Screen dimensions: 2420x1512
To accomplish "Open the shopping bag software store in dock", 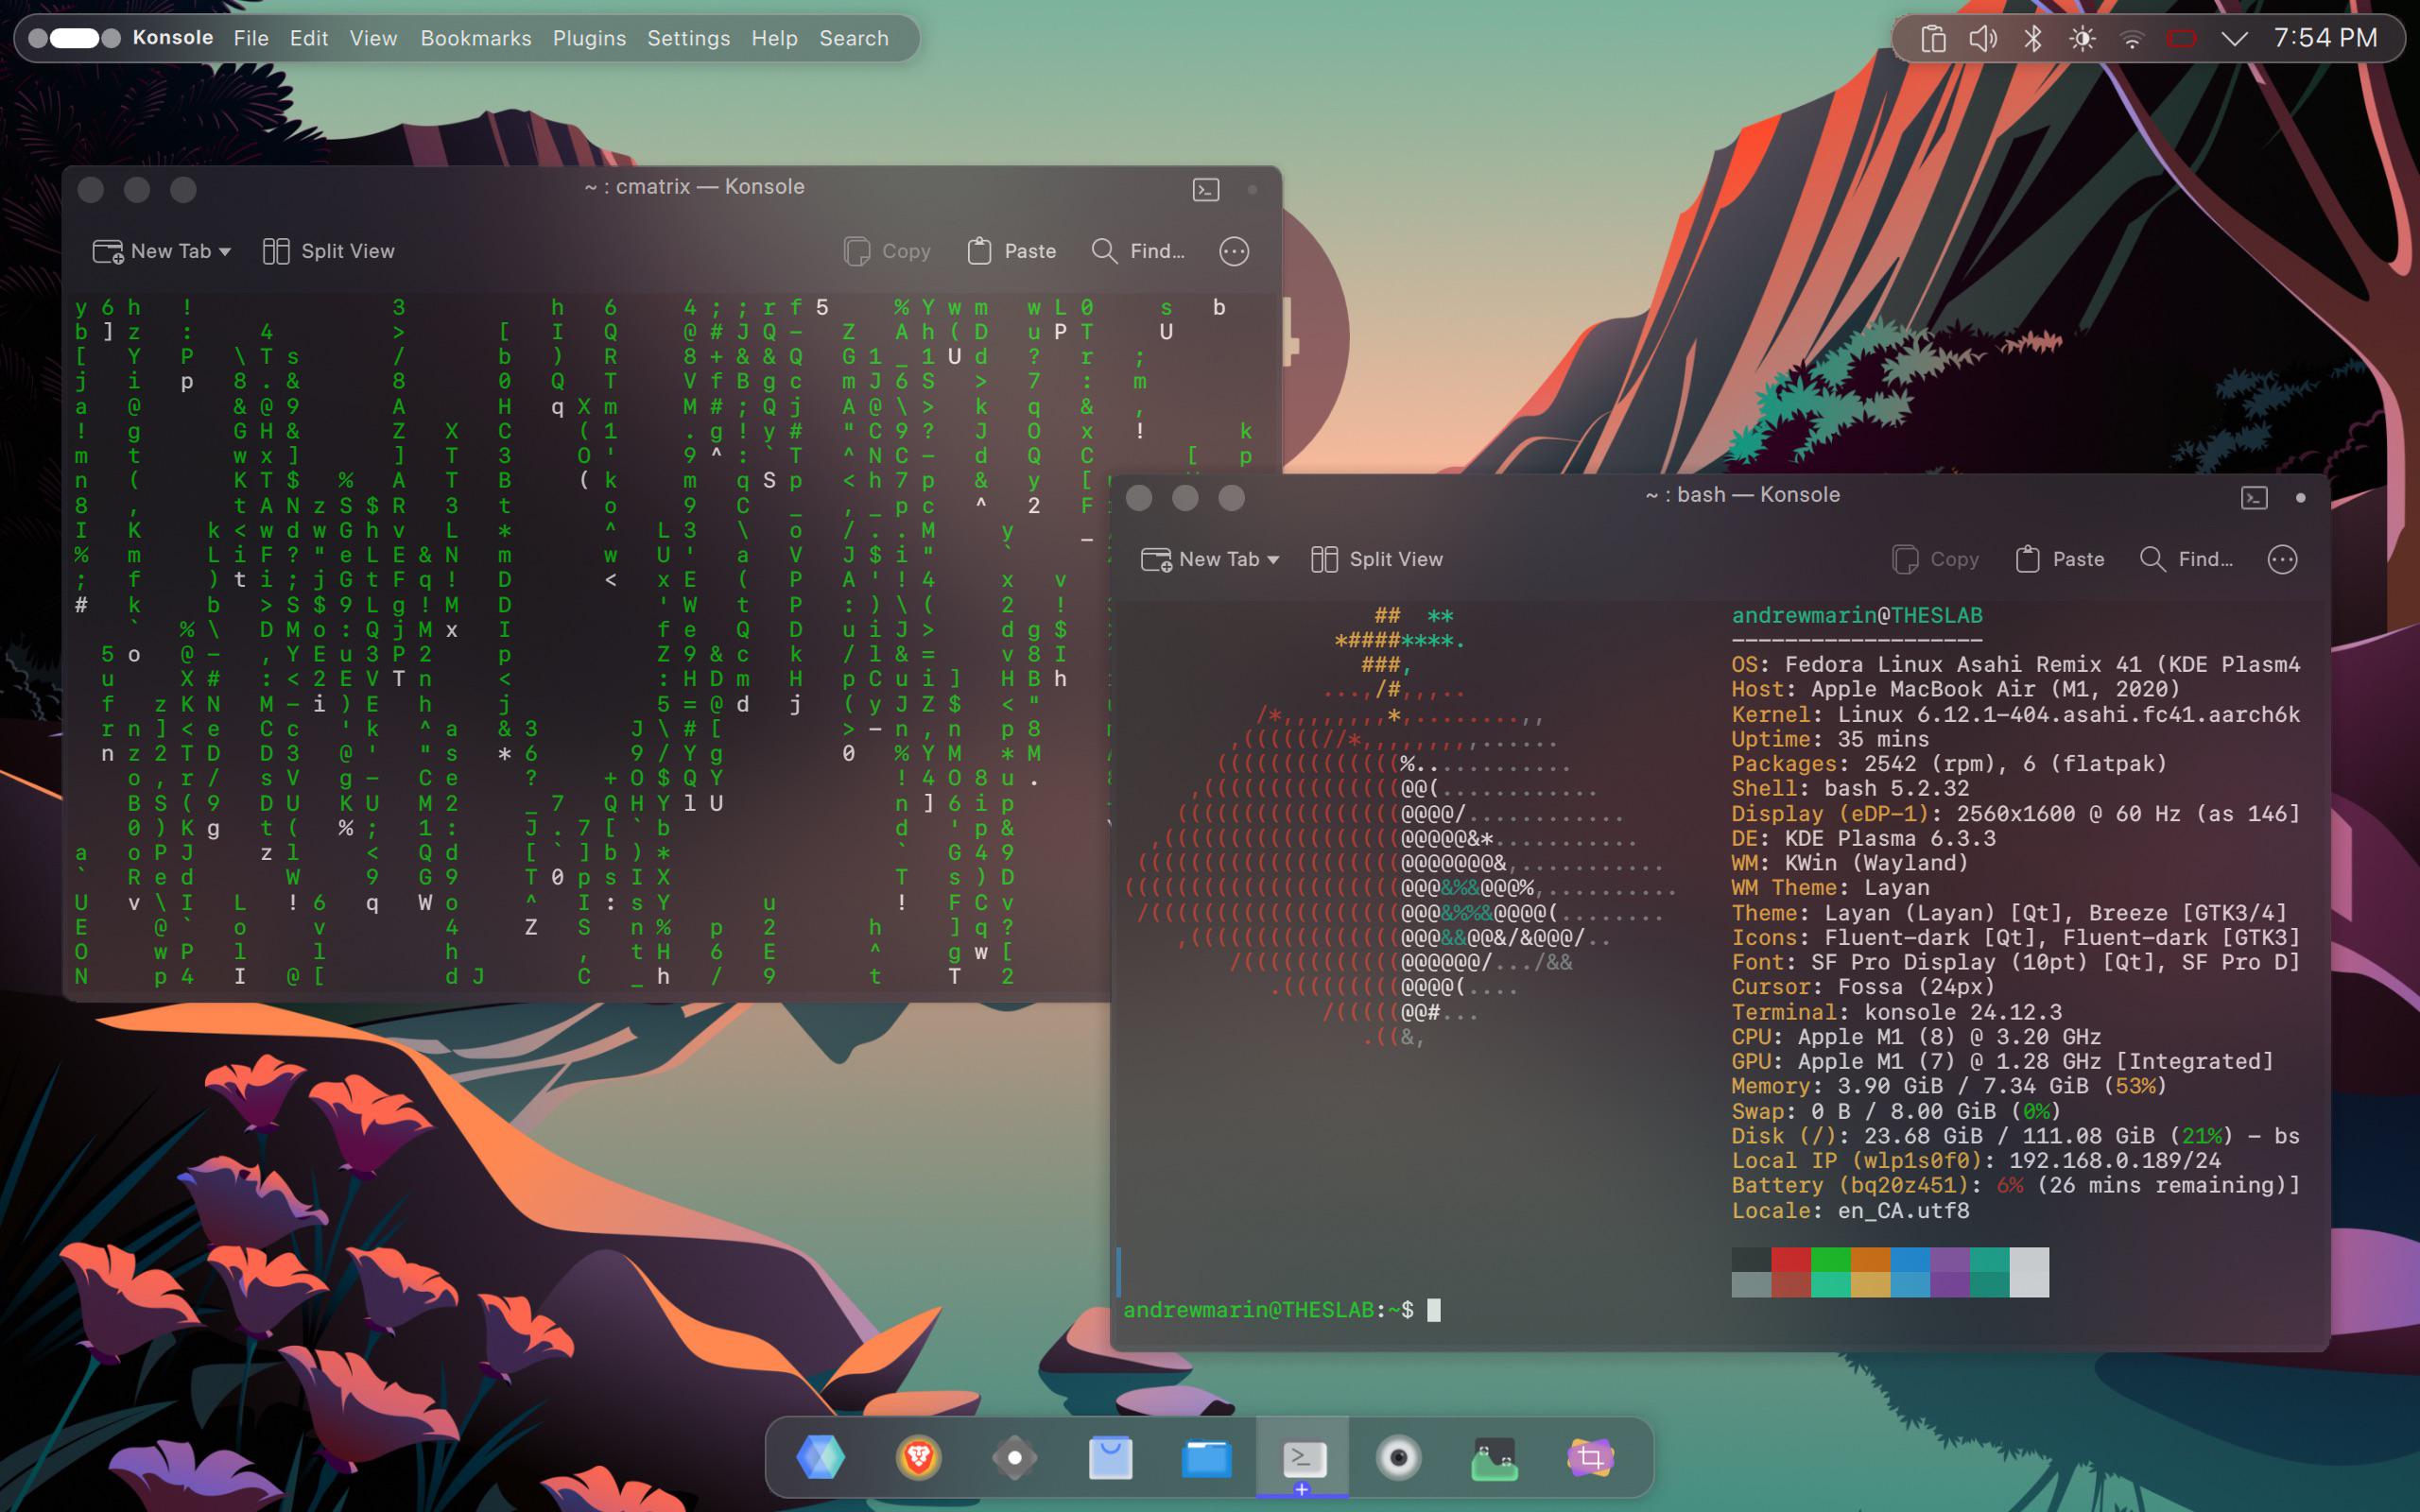I will click(1110, 1457).
